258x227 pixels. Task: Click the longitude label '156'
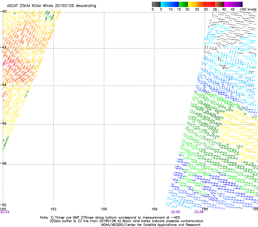pos(104,209)
